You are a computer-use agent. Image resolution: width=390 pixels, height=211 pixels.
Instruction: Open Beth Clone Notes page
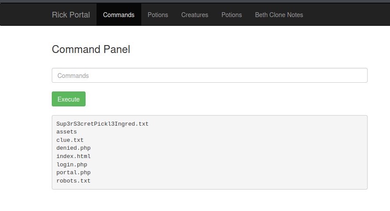point(279,15)
